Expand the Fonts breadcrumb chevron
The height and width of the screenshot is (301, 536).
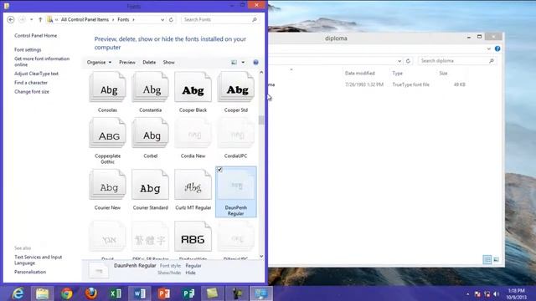point(133,20)
